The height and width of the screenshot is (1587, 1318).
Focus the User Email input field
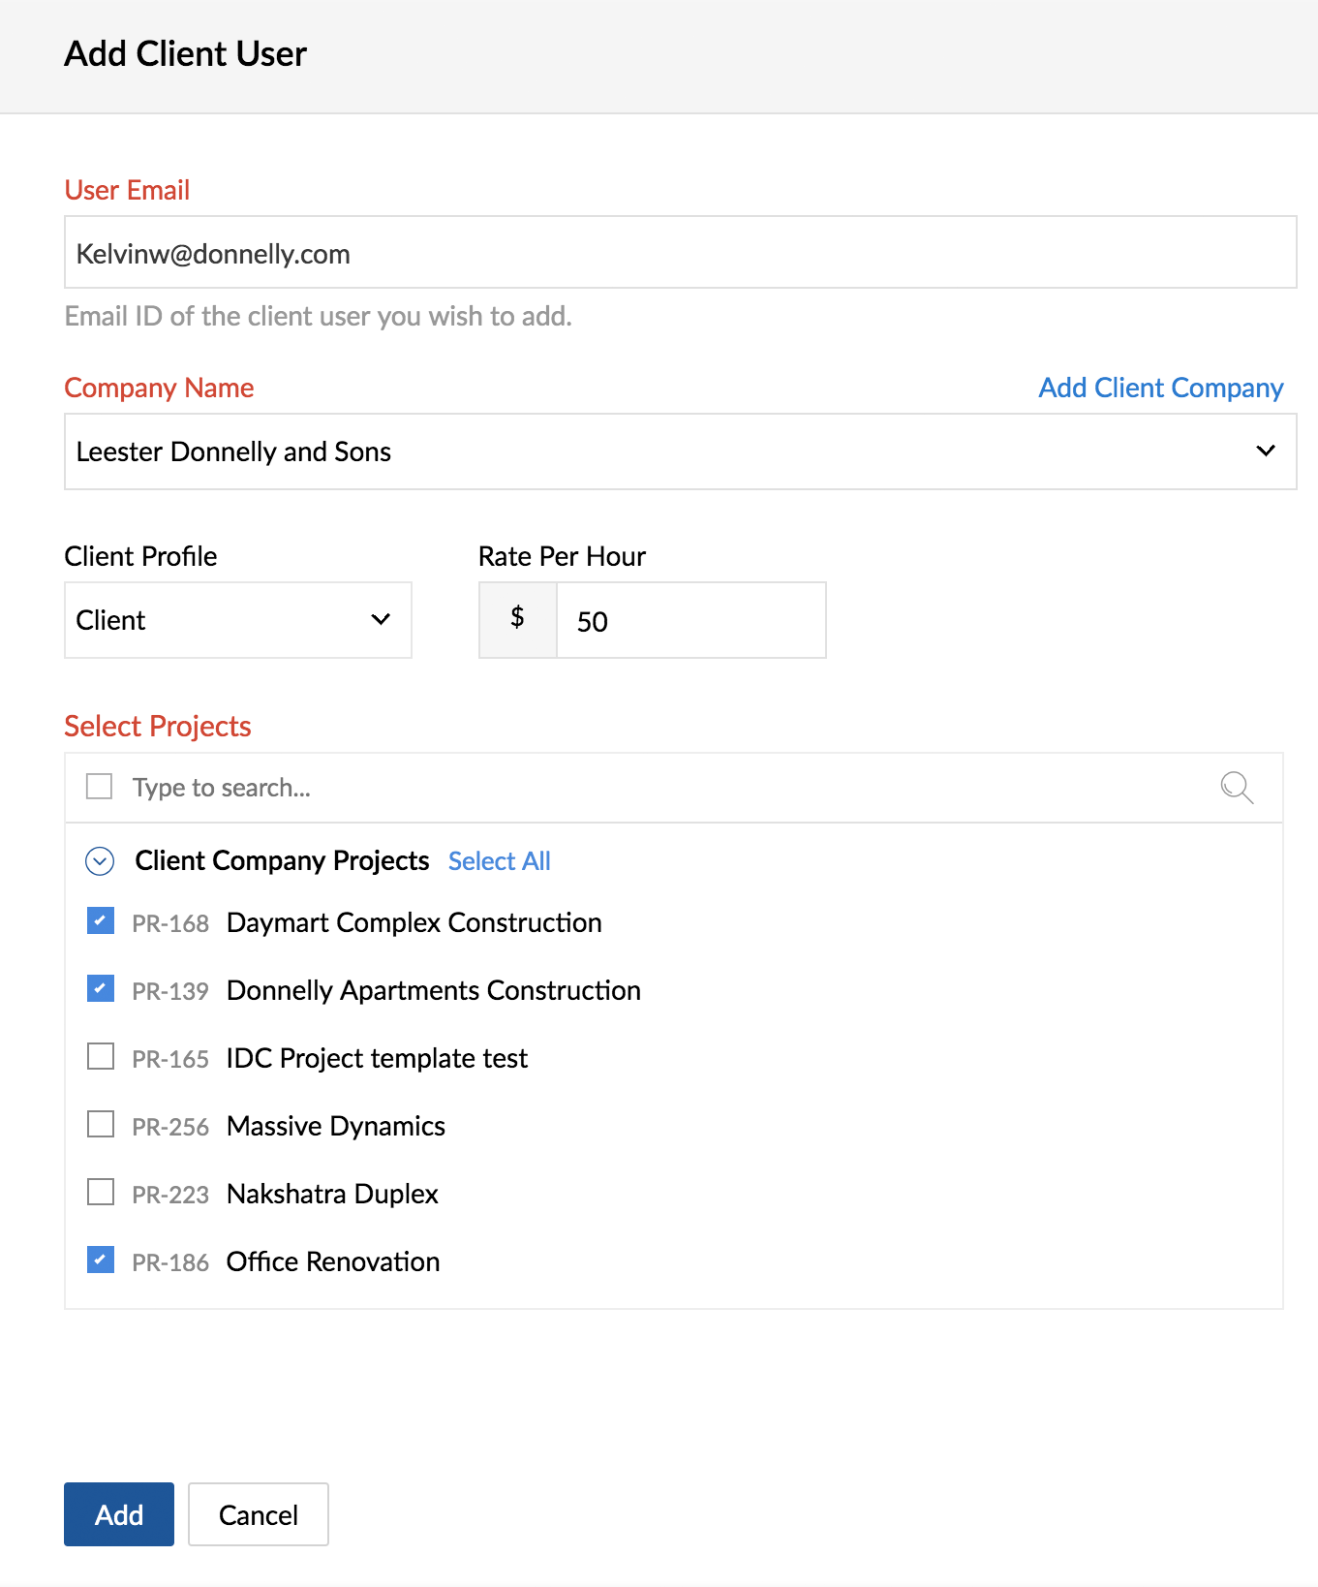(x=681, y=252)
